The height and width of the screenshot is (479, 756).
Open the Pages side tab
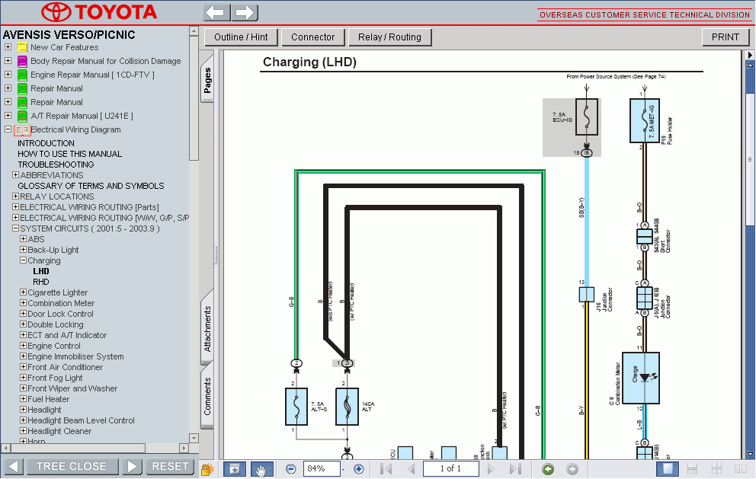(207, 79)
